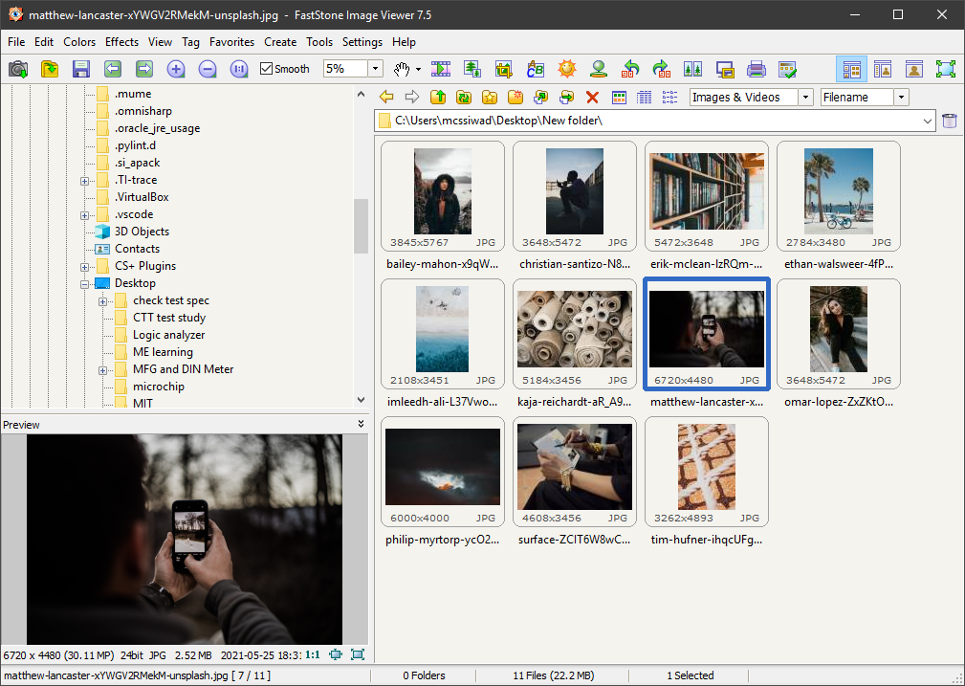Click the red X delete icon

592,97
